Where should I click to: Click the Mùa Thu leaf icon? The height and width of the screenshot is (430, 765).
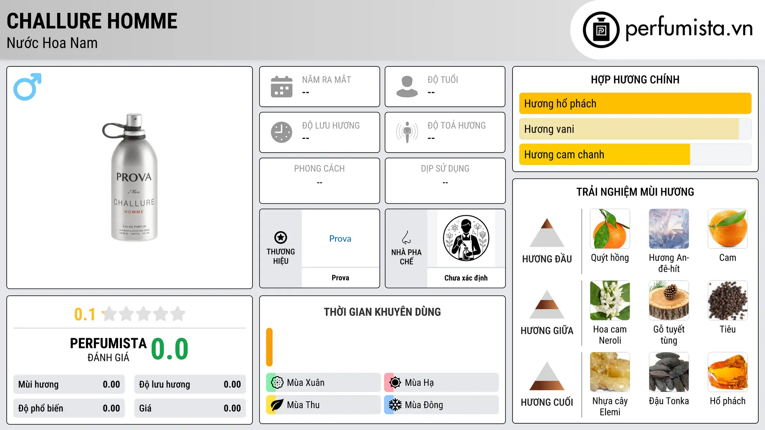(x=277, y=405)
